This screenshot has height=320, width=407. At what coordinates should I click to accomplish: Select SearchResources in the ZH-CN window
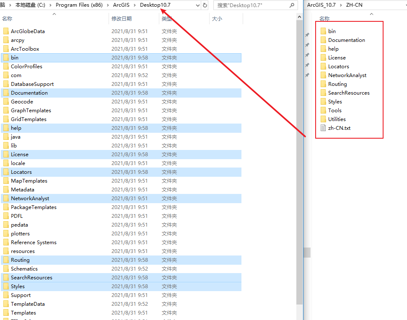coord(349,93)
